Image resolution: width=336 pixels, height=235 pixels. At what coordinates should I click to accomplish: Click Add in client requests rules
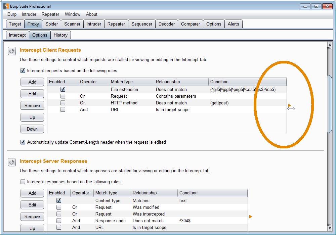32,82
